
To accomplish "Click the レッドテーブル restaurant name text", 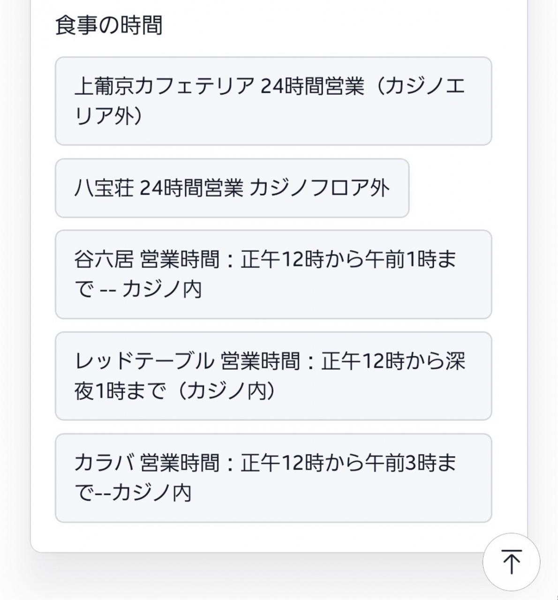I will 143,361.
